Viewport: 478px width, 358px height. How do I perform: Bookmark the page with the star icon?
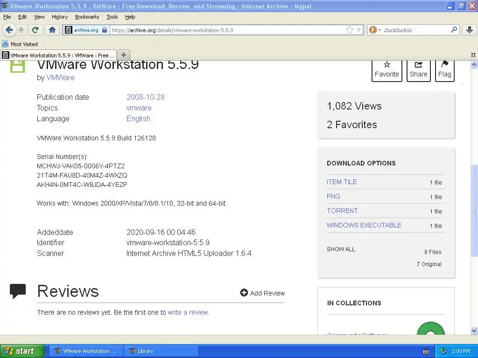[x=349, y=30]
